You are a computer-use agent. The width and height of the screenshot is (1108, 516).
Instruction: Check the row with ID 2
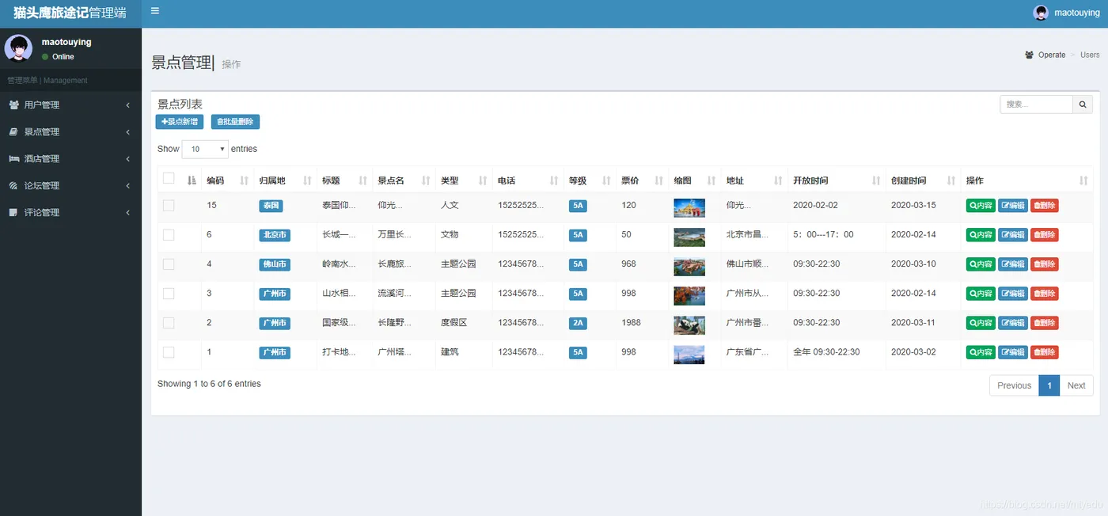(169, 323)
